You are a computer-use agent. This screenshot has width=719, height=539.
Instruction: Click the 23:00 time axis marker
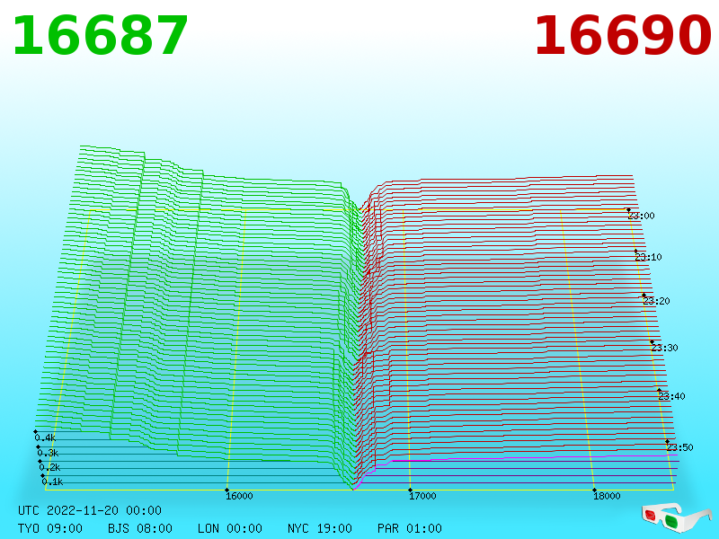[x=641, y=216]
